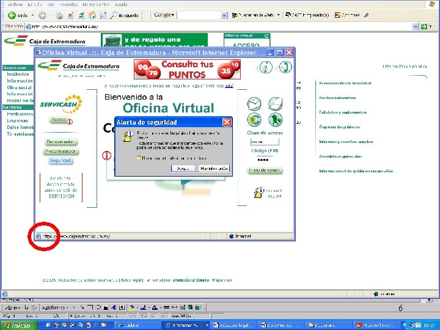Image resolution: width=440 pixels, height=330 pixels.
Task: Click the Precontratación button
Action: point(61,152)
